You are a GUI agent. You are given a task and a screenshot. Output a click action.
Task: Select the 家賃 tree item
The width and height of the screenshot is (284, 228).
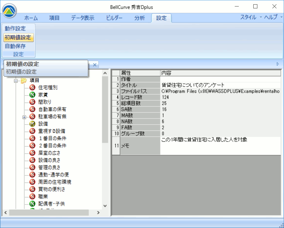pos(43,95)
